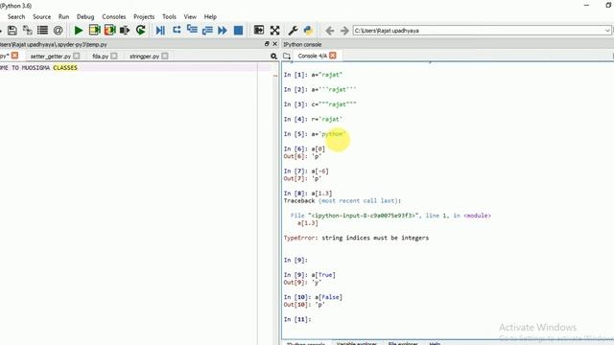The image size is (614, 345).
Task: Stop debugging with blue square button
Action: (238, 30)
